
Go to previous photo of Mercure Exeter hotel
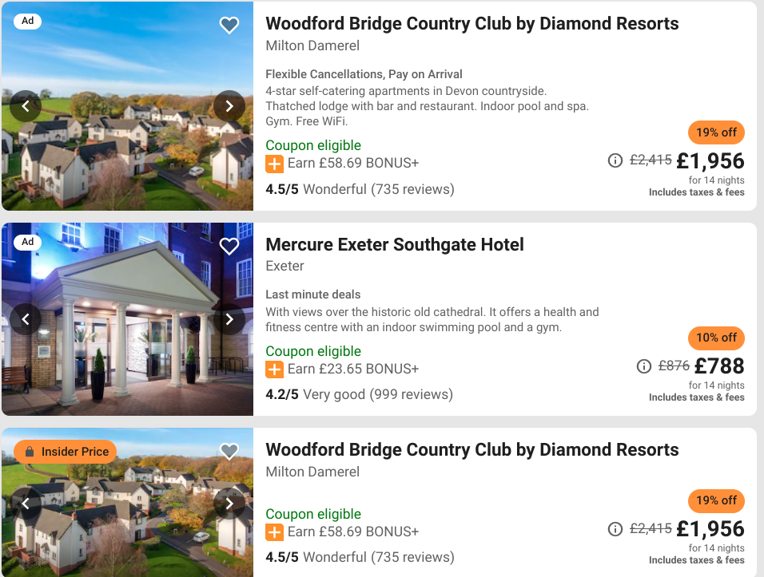[26, 319]
